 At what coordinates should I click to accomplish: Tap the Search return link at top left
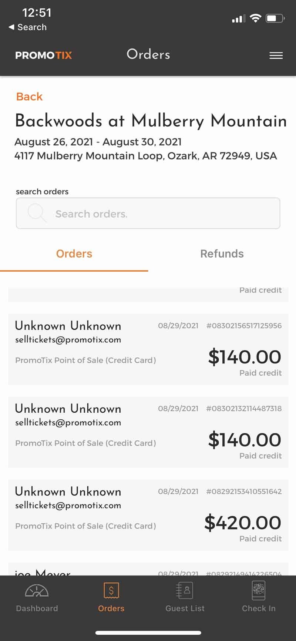click(x=28, y=27)
